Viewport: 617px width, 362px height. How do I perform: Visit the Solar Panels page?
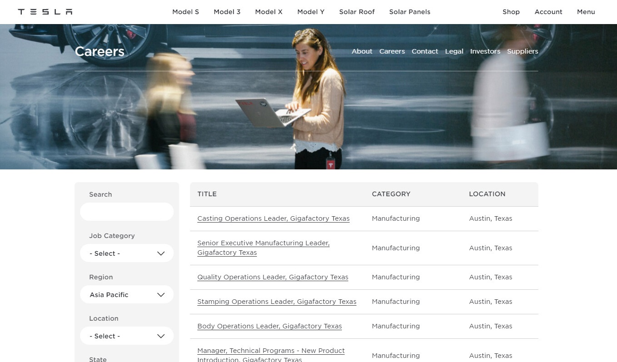coord(410,12)
